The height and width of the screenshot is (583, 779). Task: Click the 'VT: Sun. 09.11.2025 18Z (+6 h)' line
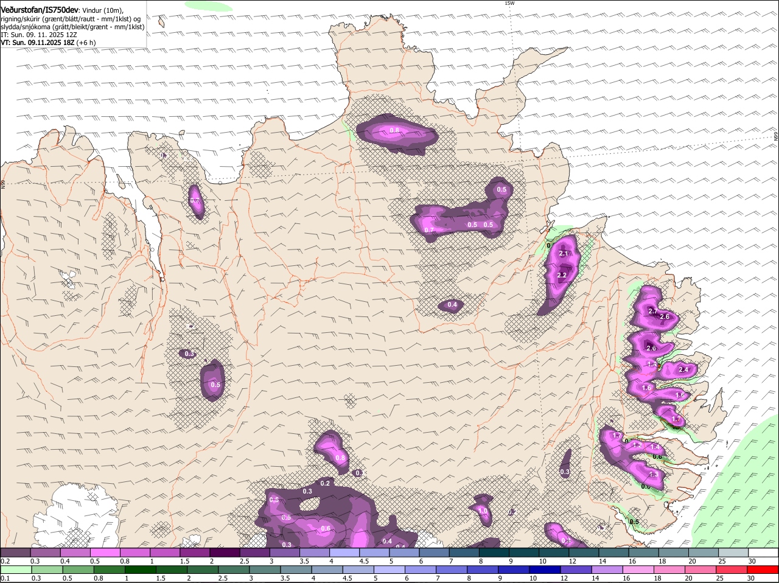[48, 43]
